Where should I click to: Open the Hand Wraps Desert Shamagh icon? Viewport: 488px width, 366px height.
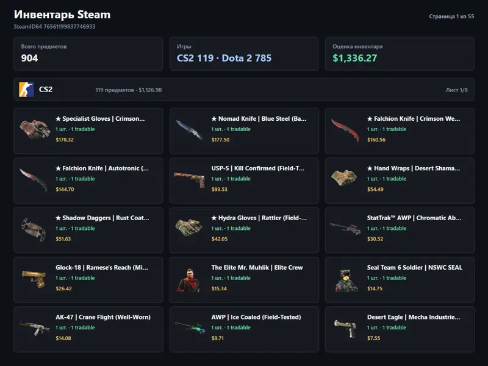coord(344,178)
